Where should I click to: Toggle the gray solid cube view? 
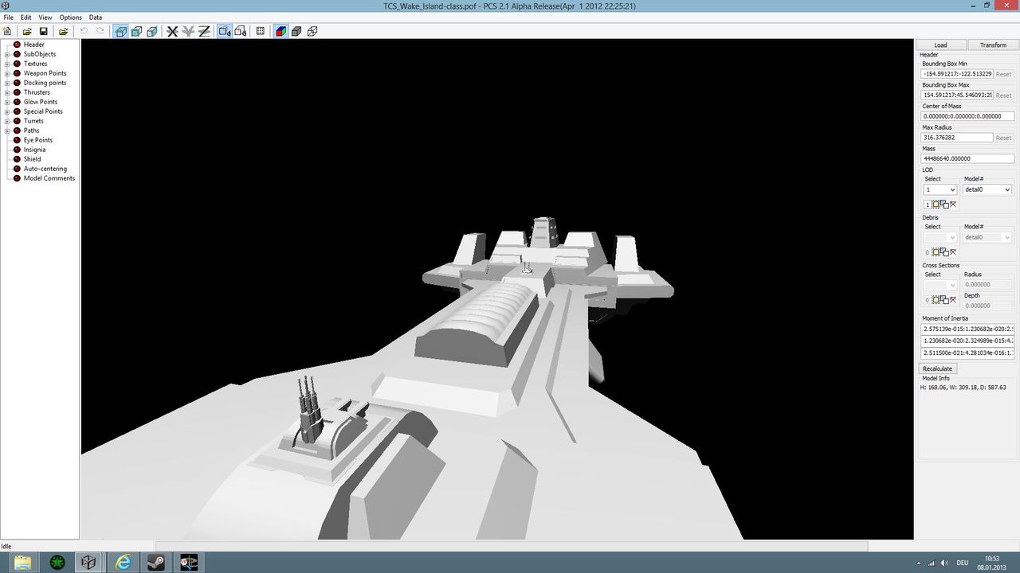(x=296, y=31)
